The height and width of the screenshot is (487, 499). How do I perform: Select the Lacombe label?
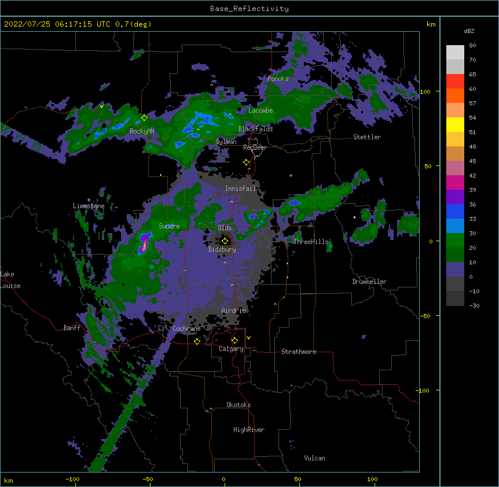point(260,110)
